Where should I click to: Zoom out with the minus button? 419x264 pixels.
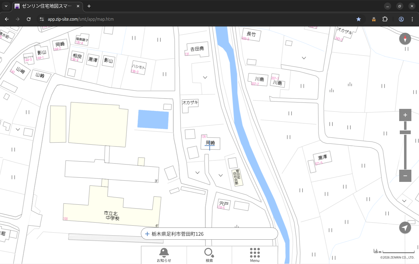click(x=405, y=176)
